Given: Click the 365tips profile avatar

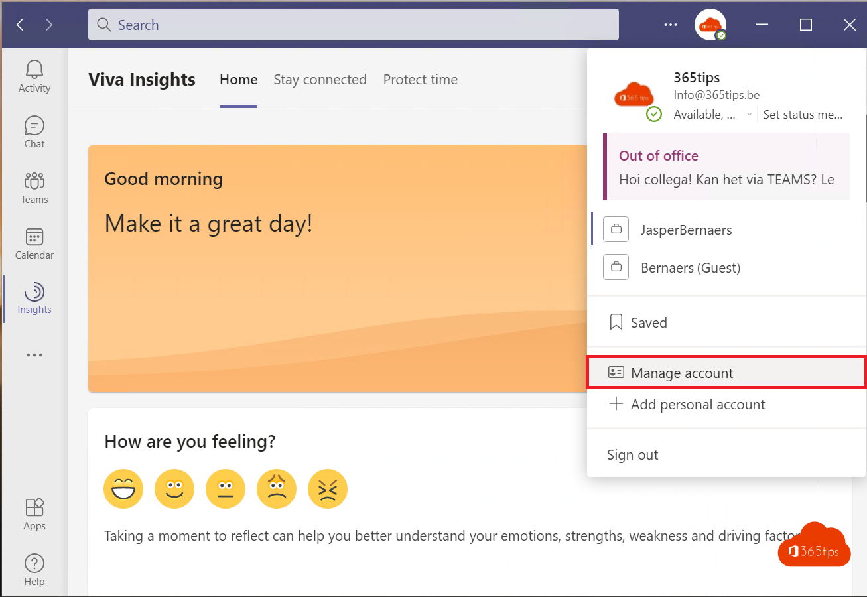Looking at the screenshot, I should tap(710, 25).
